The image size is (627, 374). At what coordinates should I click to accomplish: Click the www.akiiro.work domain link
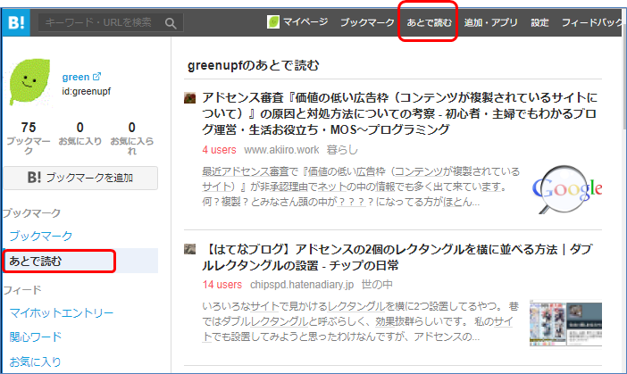[281, 150]
